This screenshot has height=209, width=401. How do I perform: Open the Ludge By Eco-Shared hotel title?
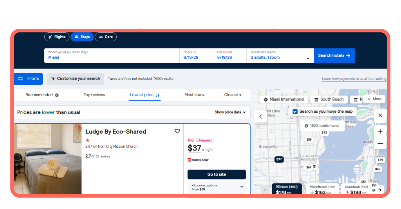[x=116, y=132]
